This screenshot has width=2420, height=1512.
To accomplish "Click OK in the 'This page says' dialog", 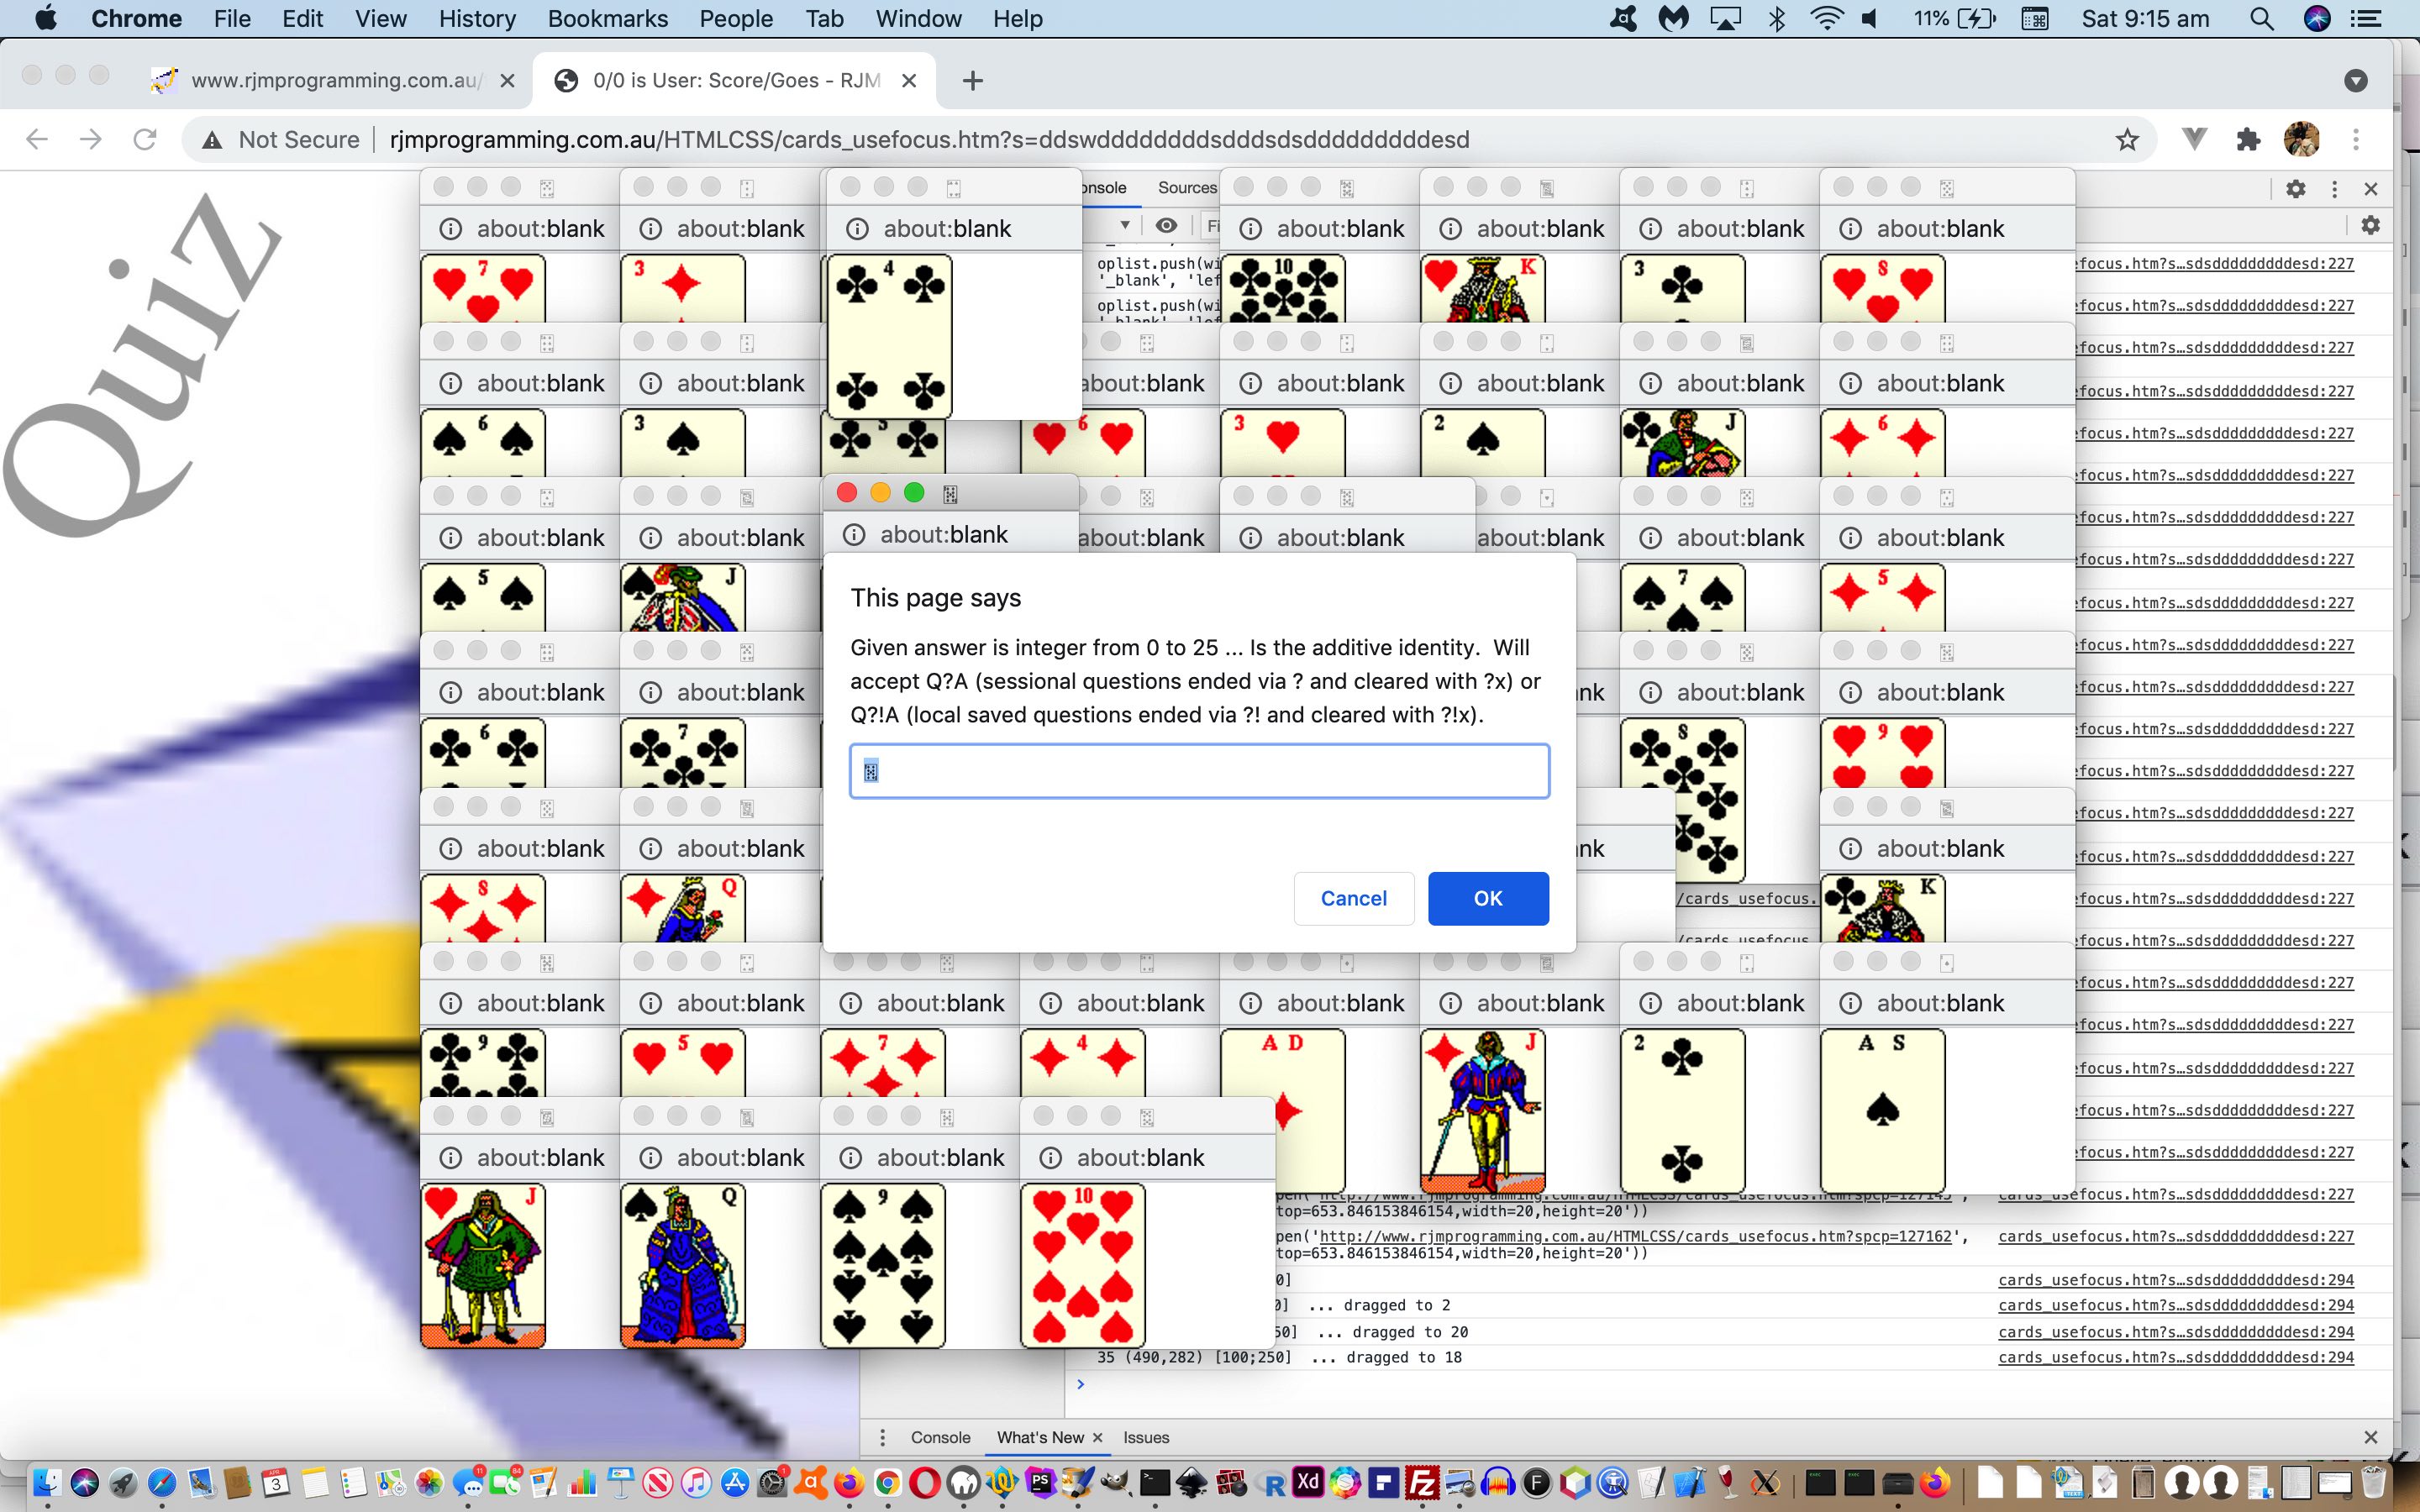I will 1488,898.
